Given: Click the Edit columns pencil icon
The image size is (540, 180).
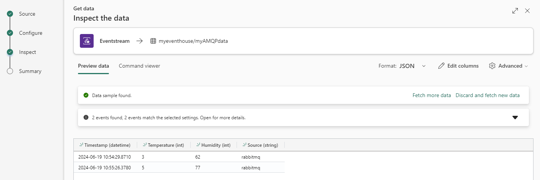Looking at the screenshot, I should click(x=441, y=66).
